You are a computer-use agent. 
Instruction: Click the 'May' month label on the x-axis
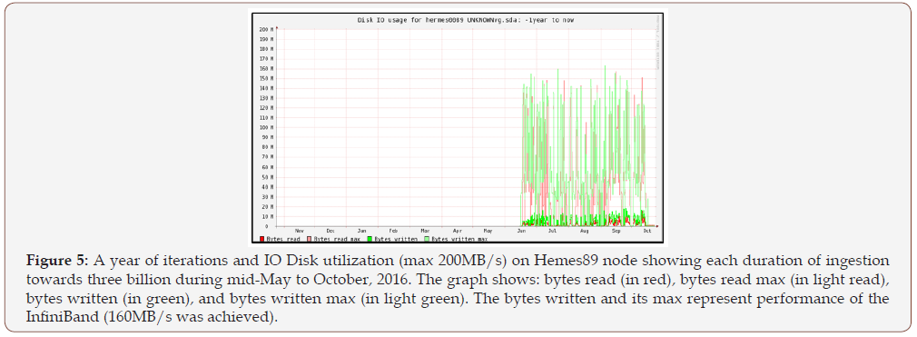488,231
